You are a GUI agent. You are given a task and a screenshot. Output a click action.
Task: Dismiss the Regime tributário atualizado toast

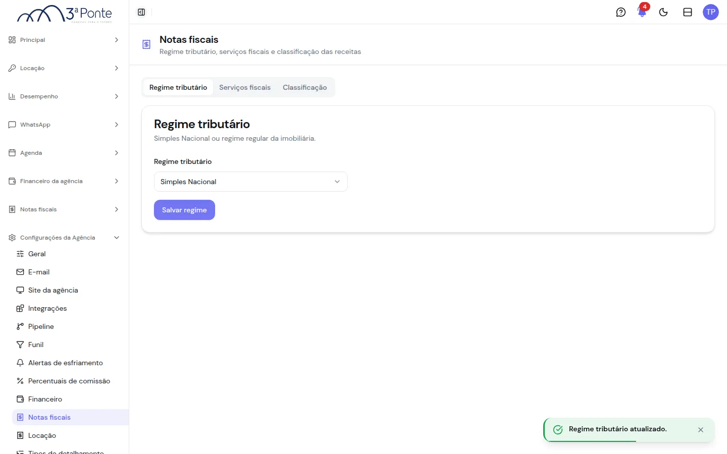point(701,430)
